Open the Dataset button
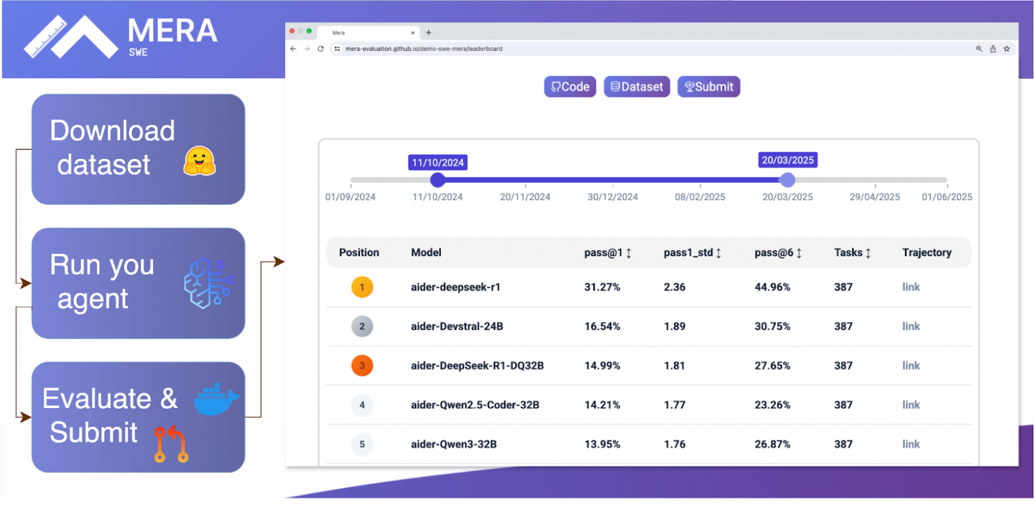 coord(637,87)
